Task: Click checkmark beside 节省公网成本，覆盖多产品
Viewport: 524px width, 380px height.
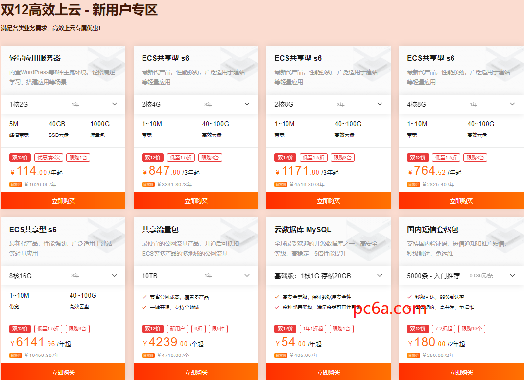Action: 144,297
